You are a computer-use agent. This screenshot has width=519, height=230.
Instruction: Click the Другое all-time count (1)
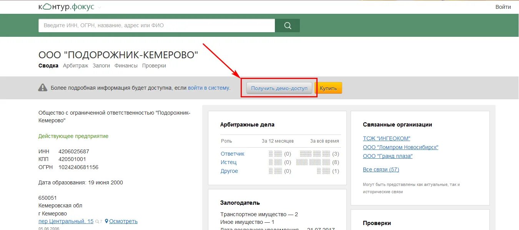335,171
